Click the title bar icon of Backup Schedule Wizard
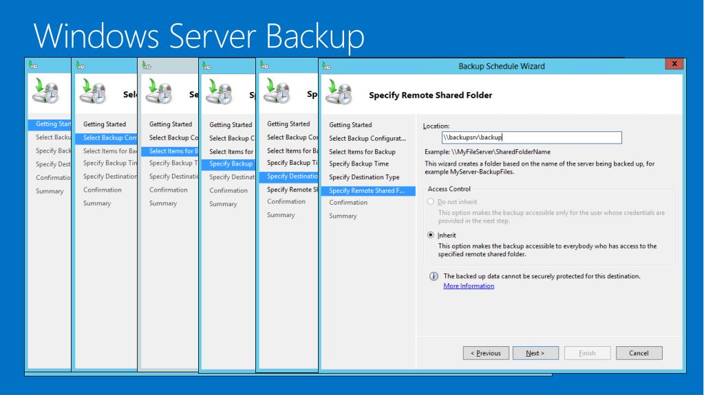The image size is (704, 395). (x=326, y=67)
